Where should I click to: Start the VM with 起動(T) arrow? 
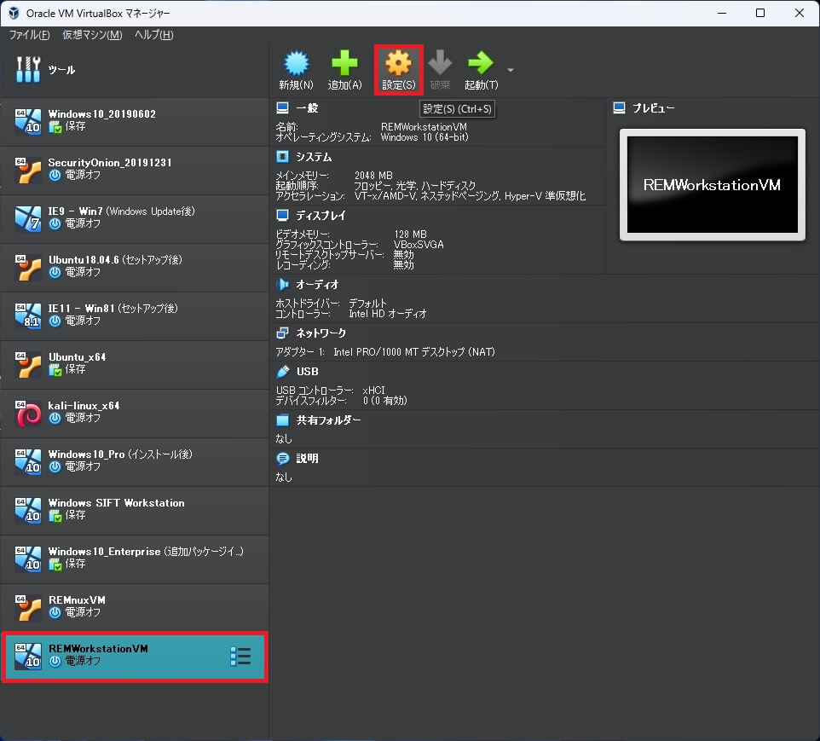[x=481, y=63]
